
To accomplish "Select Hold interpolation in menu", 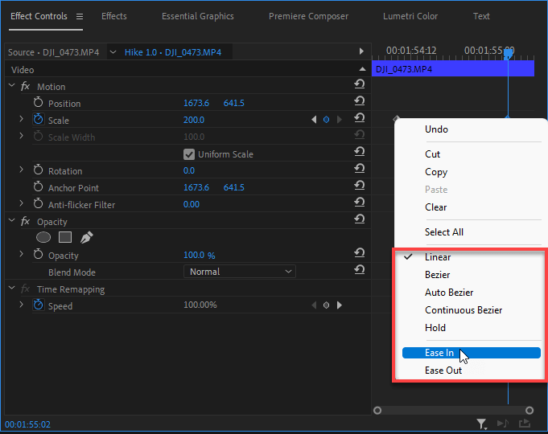I will 435,328.
